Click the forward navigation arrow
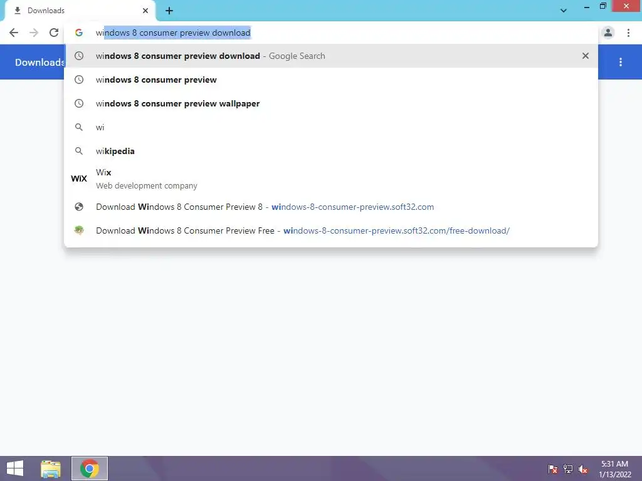This screenshot has height=481, width=642. [34, 33]
